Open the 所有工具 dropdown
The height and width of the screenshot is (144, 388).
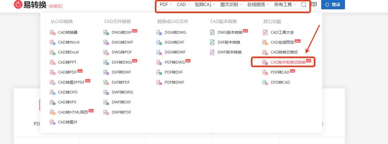pos(285,4)
